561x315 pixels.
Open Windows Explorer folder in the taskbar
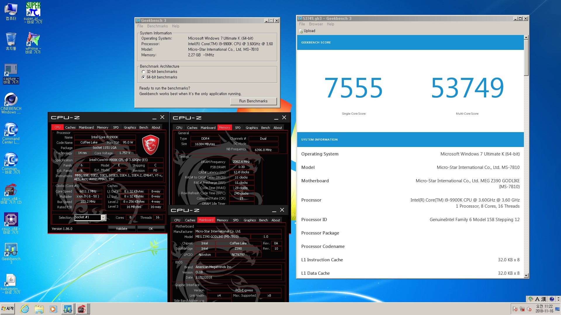pyautogui.click(x=39, y=309)
